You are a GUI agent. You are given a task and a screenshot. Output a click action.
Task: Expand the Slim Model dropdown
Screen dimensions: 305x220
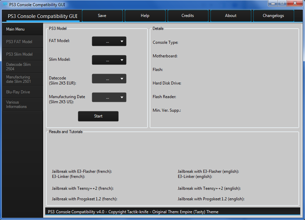tap(109, 60)
